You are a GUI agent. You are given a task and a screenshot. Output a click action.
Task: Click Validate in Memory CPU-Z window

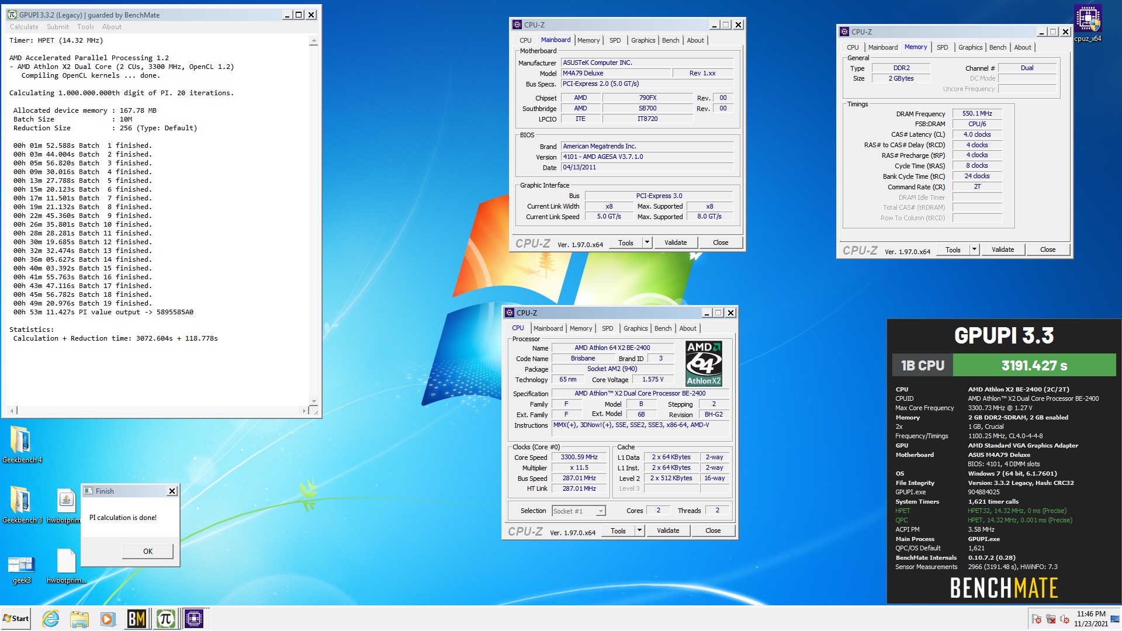(1003, 249)
